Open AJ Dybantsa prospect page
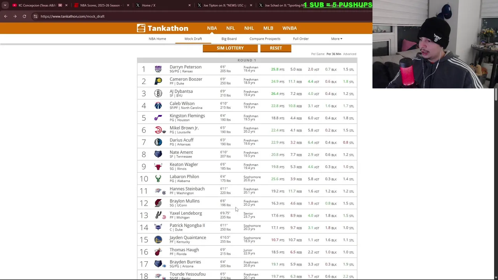Image resolution: width=498 pixels, height=280 pixels. coord(181,91)
